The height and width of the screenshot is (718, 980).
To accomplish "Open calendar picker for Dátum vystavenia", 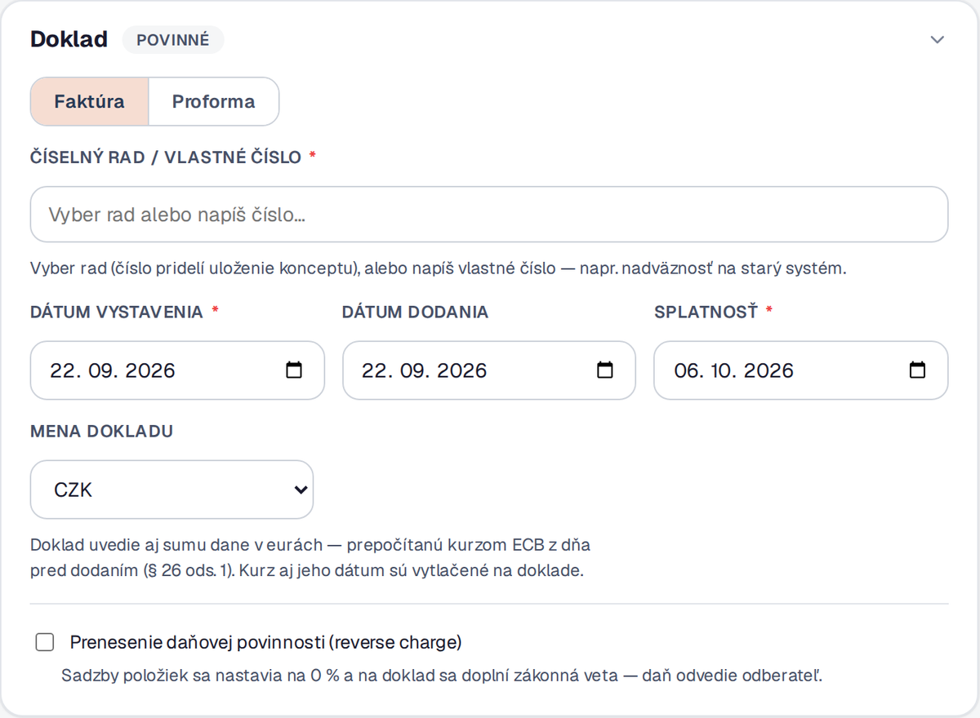I will point(294,370).
